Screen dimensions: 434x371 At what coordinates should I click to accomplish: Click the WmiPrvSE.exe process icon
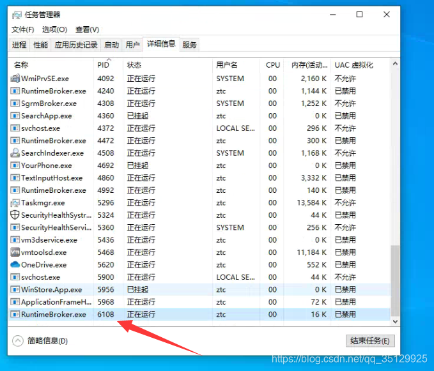pyautogui.click(x=15, y=79)
